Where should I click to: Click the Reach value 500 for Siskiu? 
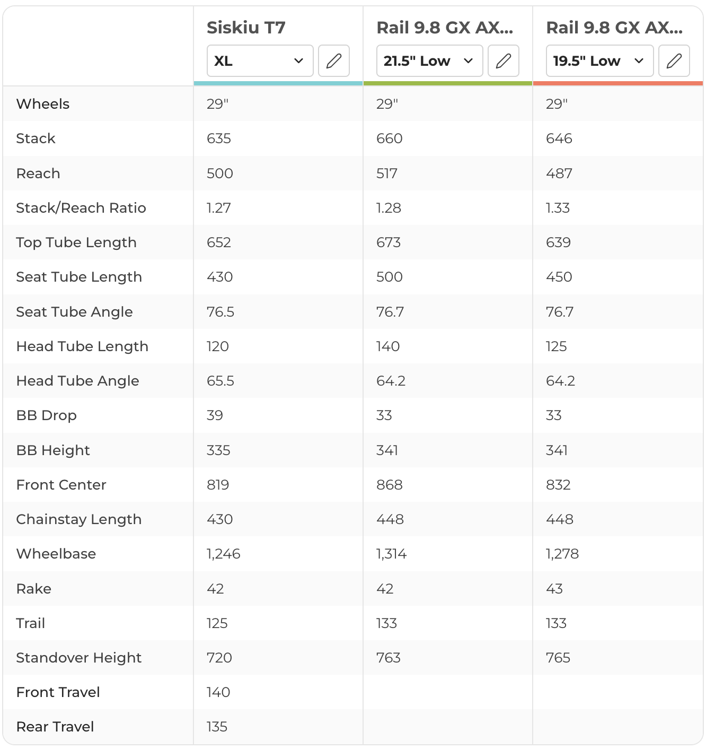(220, 173)
